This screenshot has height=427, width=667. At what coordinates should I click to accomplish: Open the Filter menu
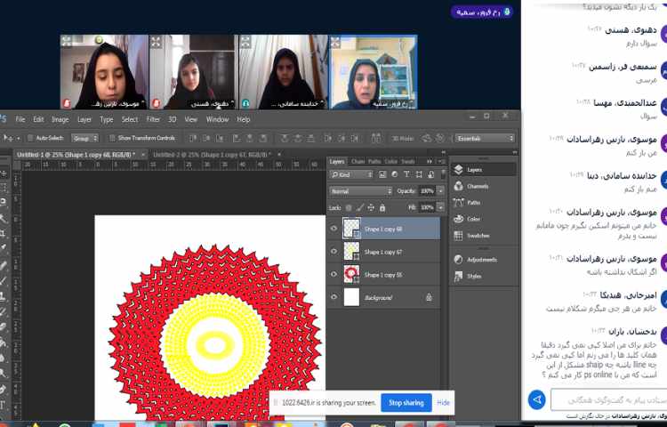pyautogui.click(x=153, y=119)
